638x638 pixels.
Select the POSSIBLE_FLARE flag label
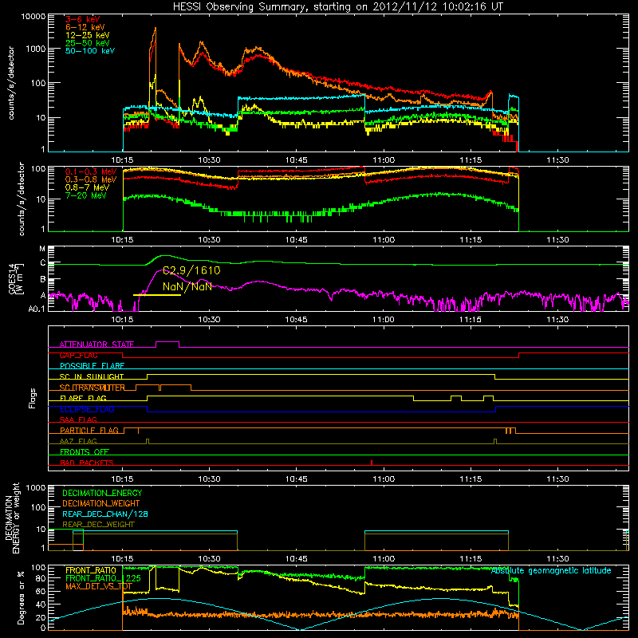[x=92, y=366]
